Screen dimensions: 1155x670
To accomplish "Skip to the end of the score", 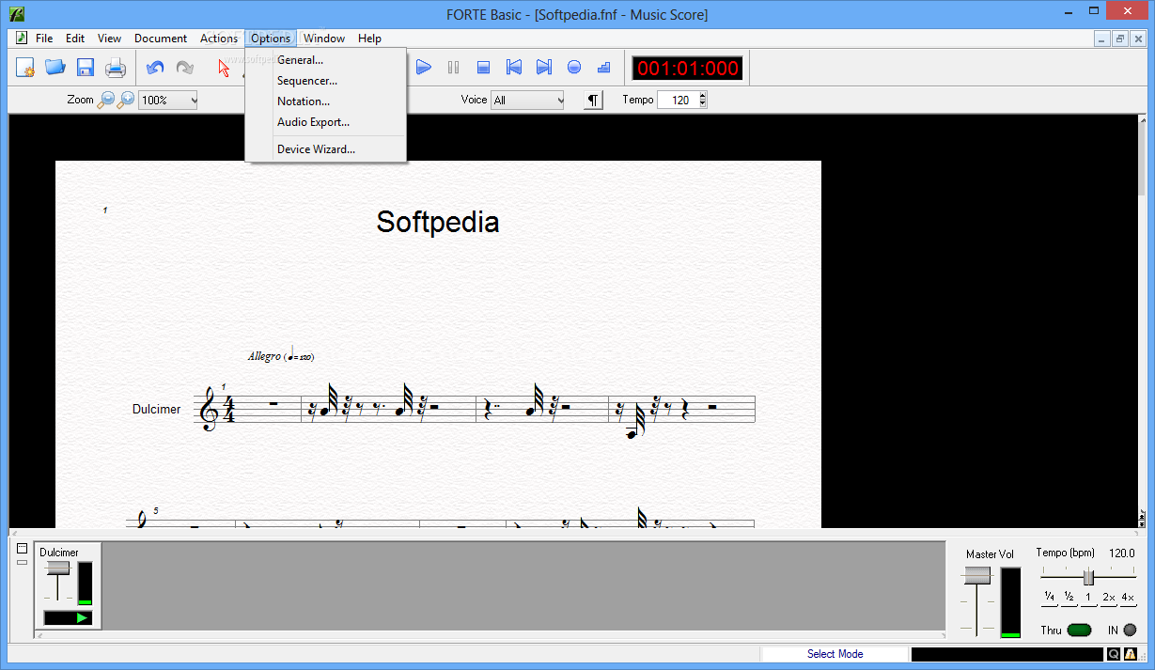I will 544,68.
